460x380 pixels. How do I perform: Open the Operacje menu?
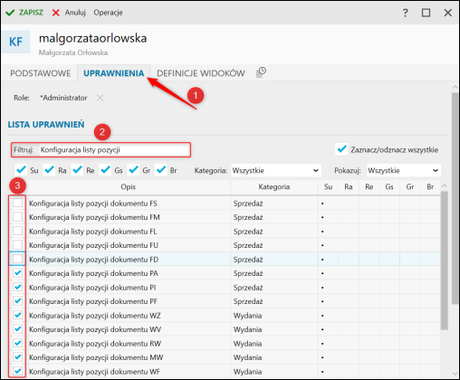pos(108,13)
